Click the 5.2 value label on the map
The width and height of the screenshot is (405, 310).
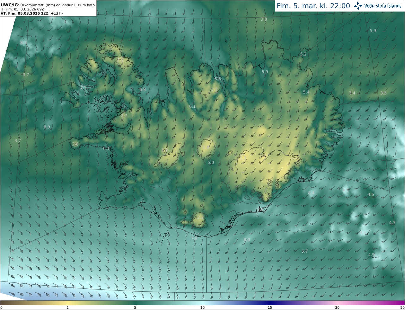pos(303,54)
